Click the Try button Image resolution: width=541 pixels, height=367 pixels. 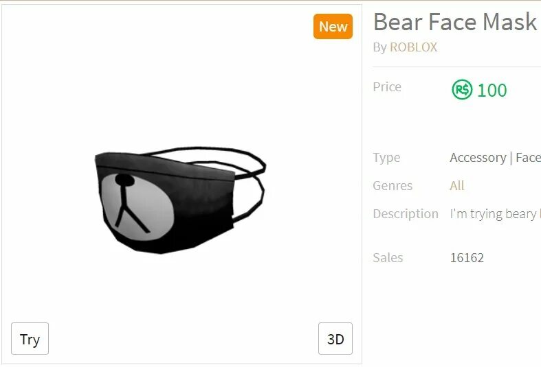tap(30, 338)
